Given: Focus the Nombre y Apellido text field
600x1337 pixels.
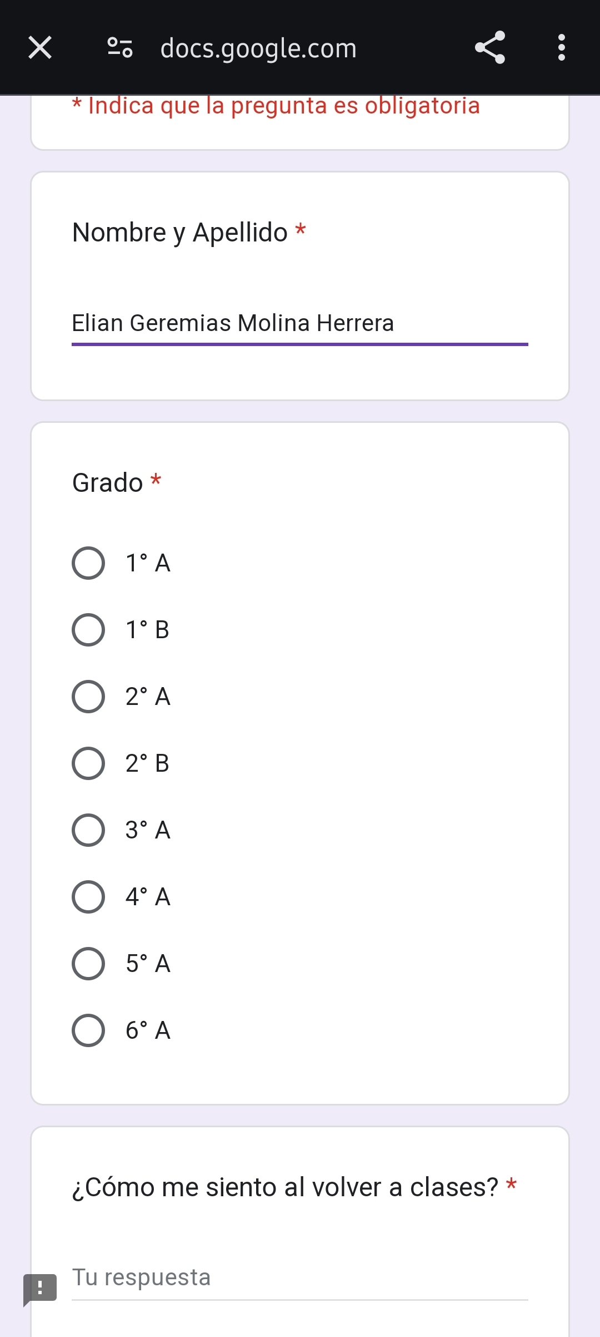Looking at the screenshot, I should point(299,324).
